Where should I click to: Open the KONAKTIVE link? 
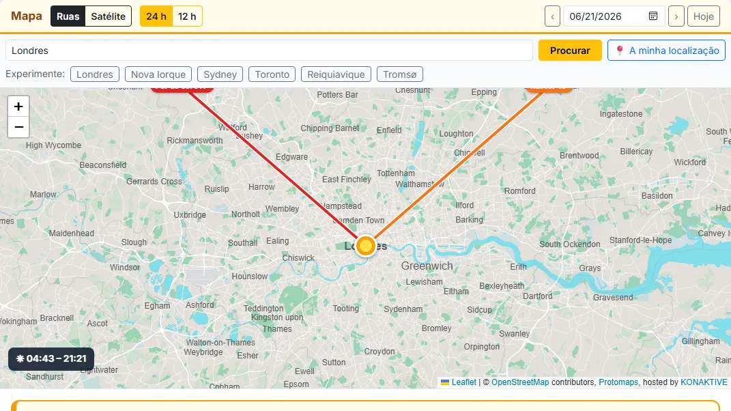click(x=704, y=382)
